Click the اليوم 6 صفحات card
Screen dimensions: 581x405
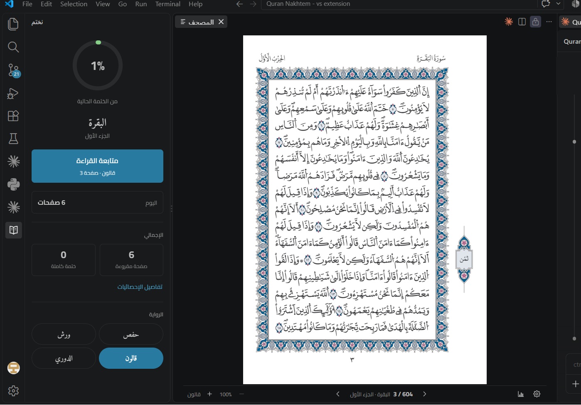(97, 202)
